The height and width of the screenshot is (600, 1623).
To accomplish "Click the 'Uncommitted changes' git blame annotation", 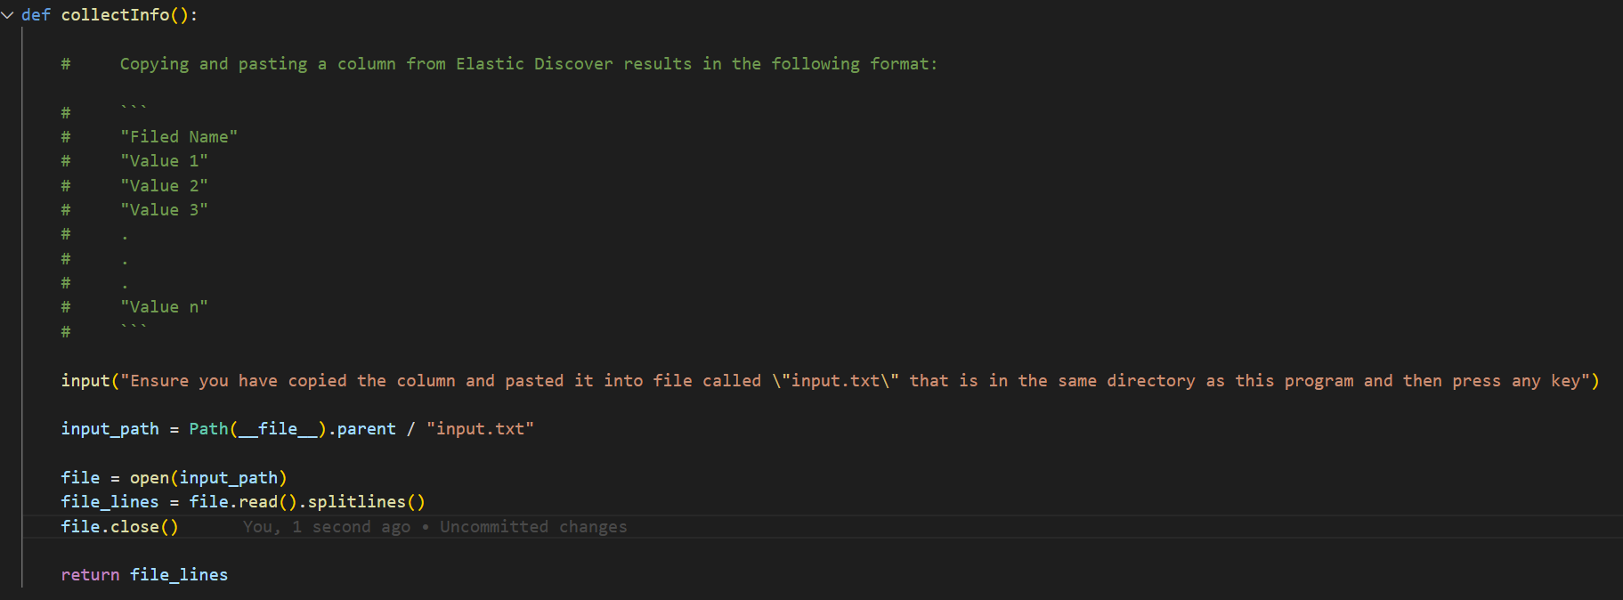I will (x=533, y=527).
